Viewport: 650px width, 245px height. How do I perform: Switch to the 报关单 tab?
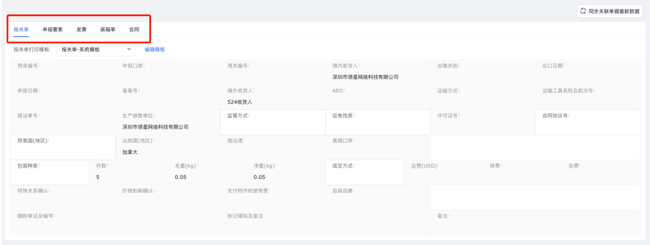tap(21, 29)
